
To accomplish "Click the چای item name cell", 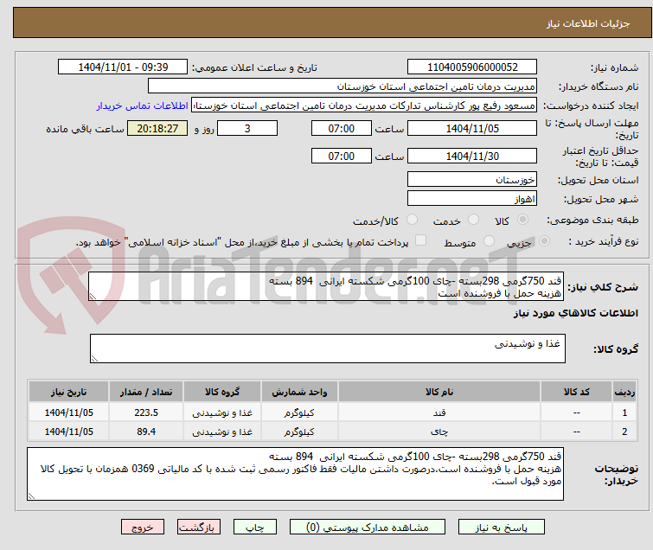I will [439, 432].
